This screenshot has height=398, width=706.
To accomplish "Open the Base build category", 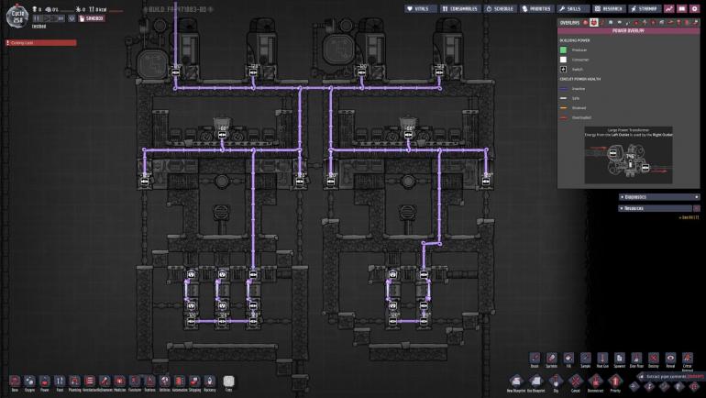I will tap(15, 381).
